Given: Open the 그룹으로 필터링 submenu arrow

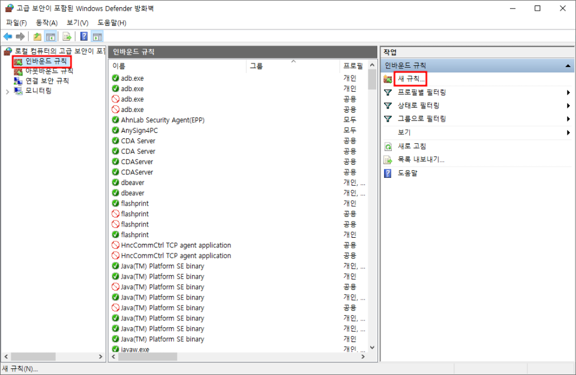Looking at the screenshot, I should click(x=568, y=119).
